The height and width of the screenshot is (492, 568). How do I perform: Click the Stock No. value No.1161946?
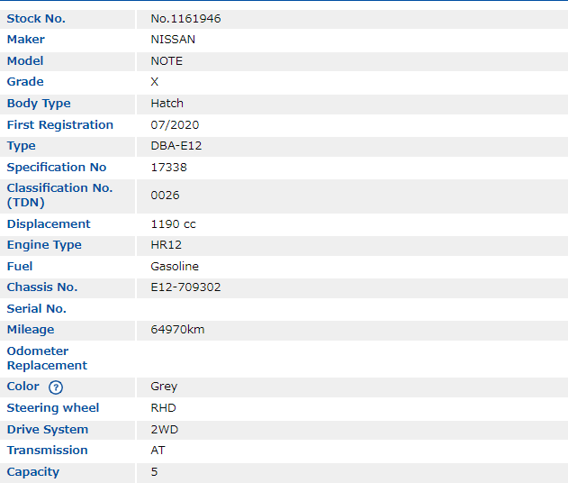[x=185, y=18]
